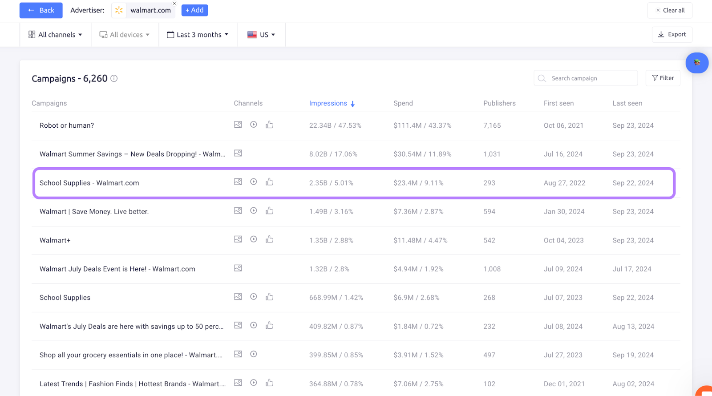Open the Last 3 months date dropdown
This screenshot has height=396, width=712.
coord(198,35)
